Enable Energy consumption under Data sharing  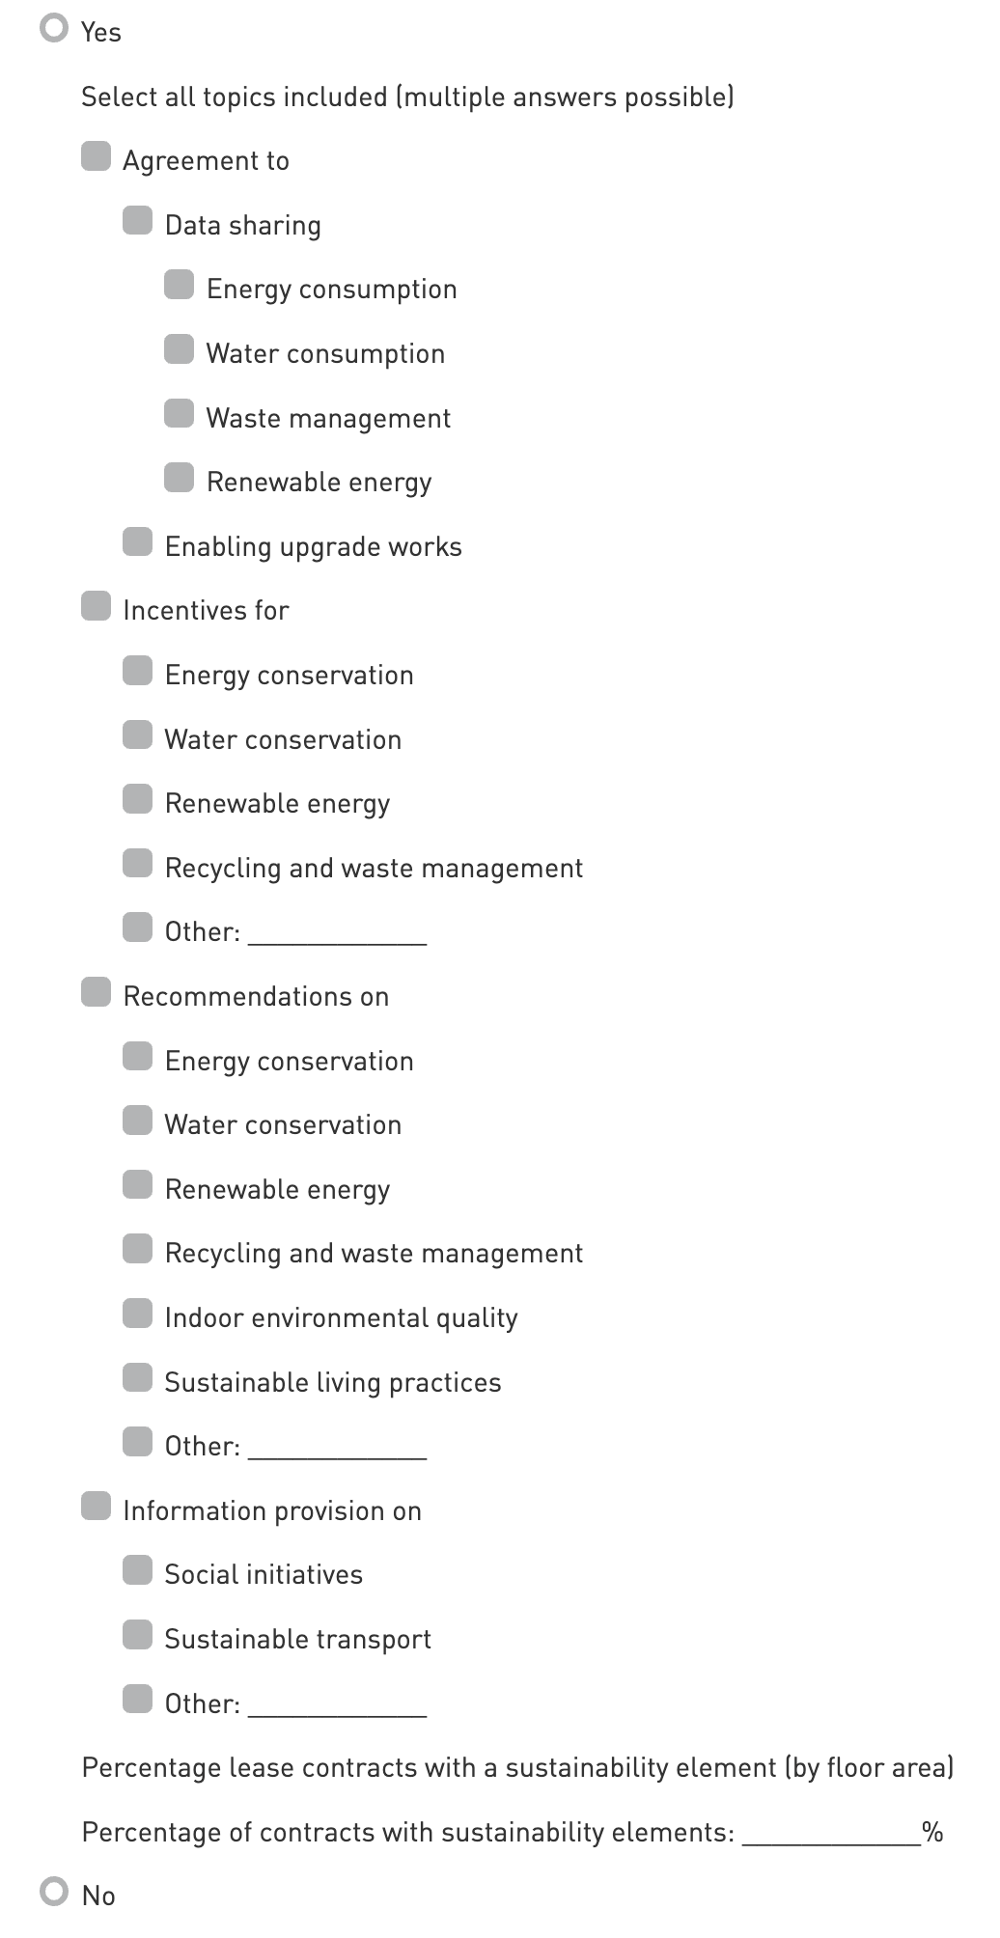179,285
